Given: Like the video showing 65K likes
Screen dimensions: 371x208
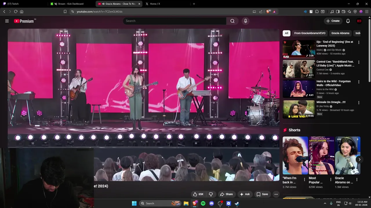Looking at the screenshot, I should (x=199, y=194).
